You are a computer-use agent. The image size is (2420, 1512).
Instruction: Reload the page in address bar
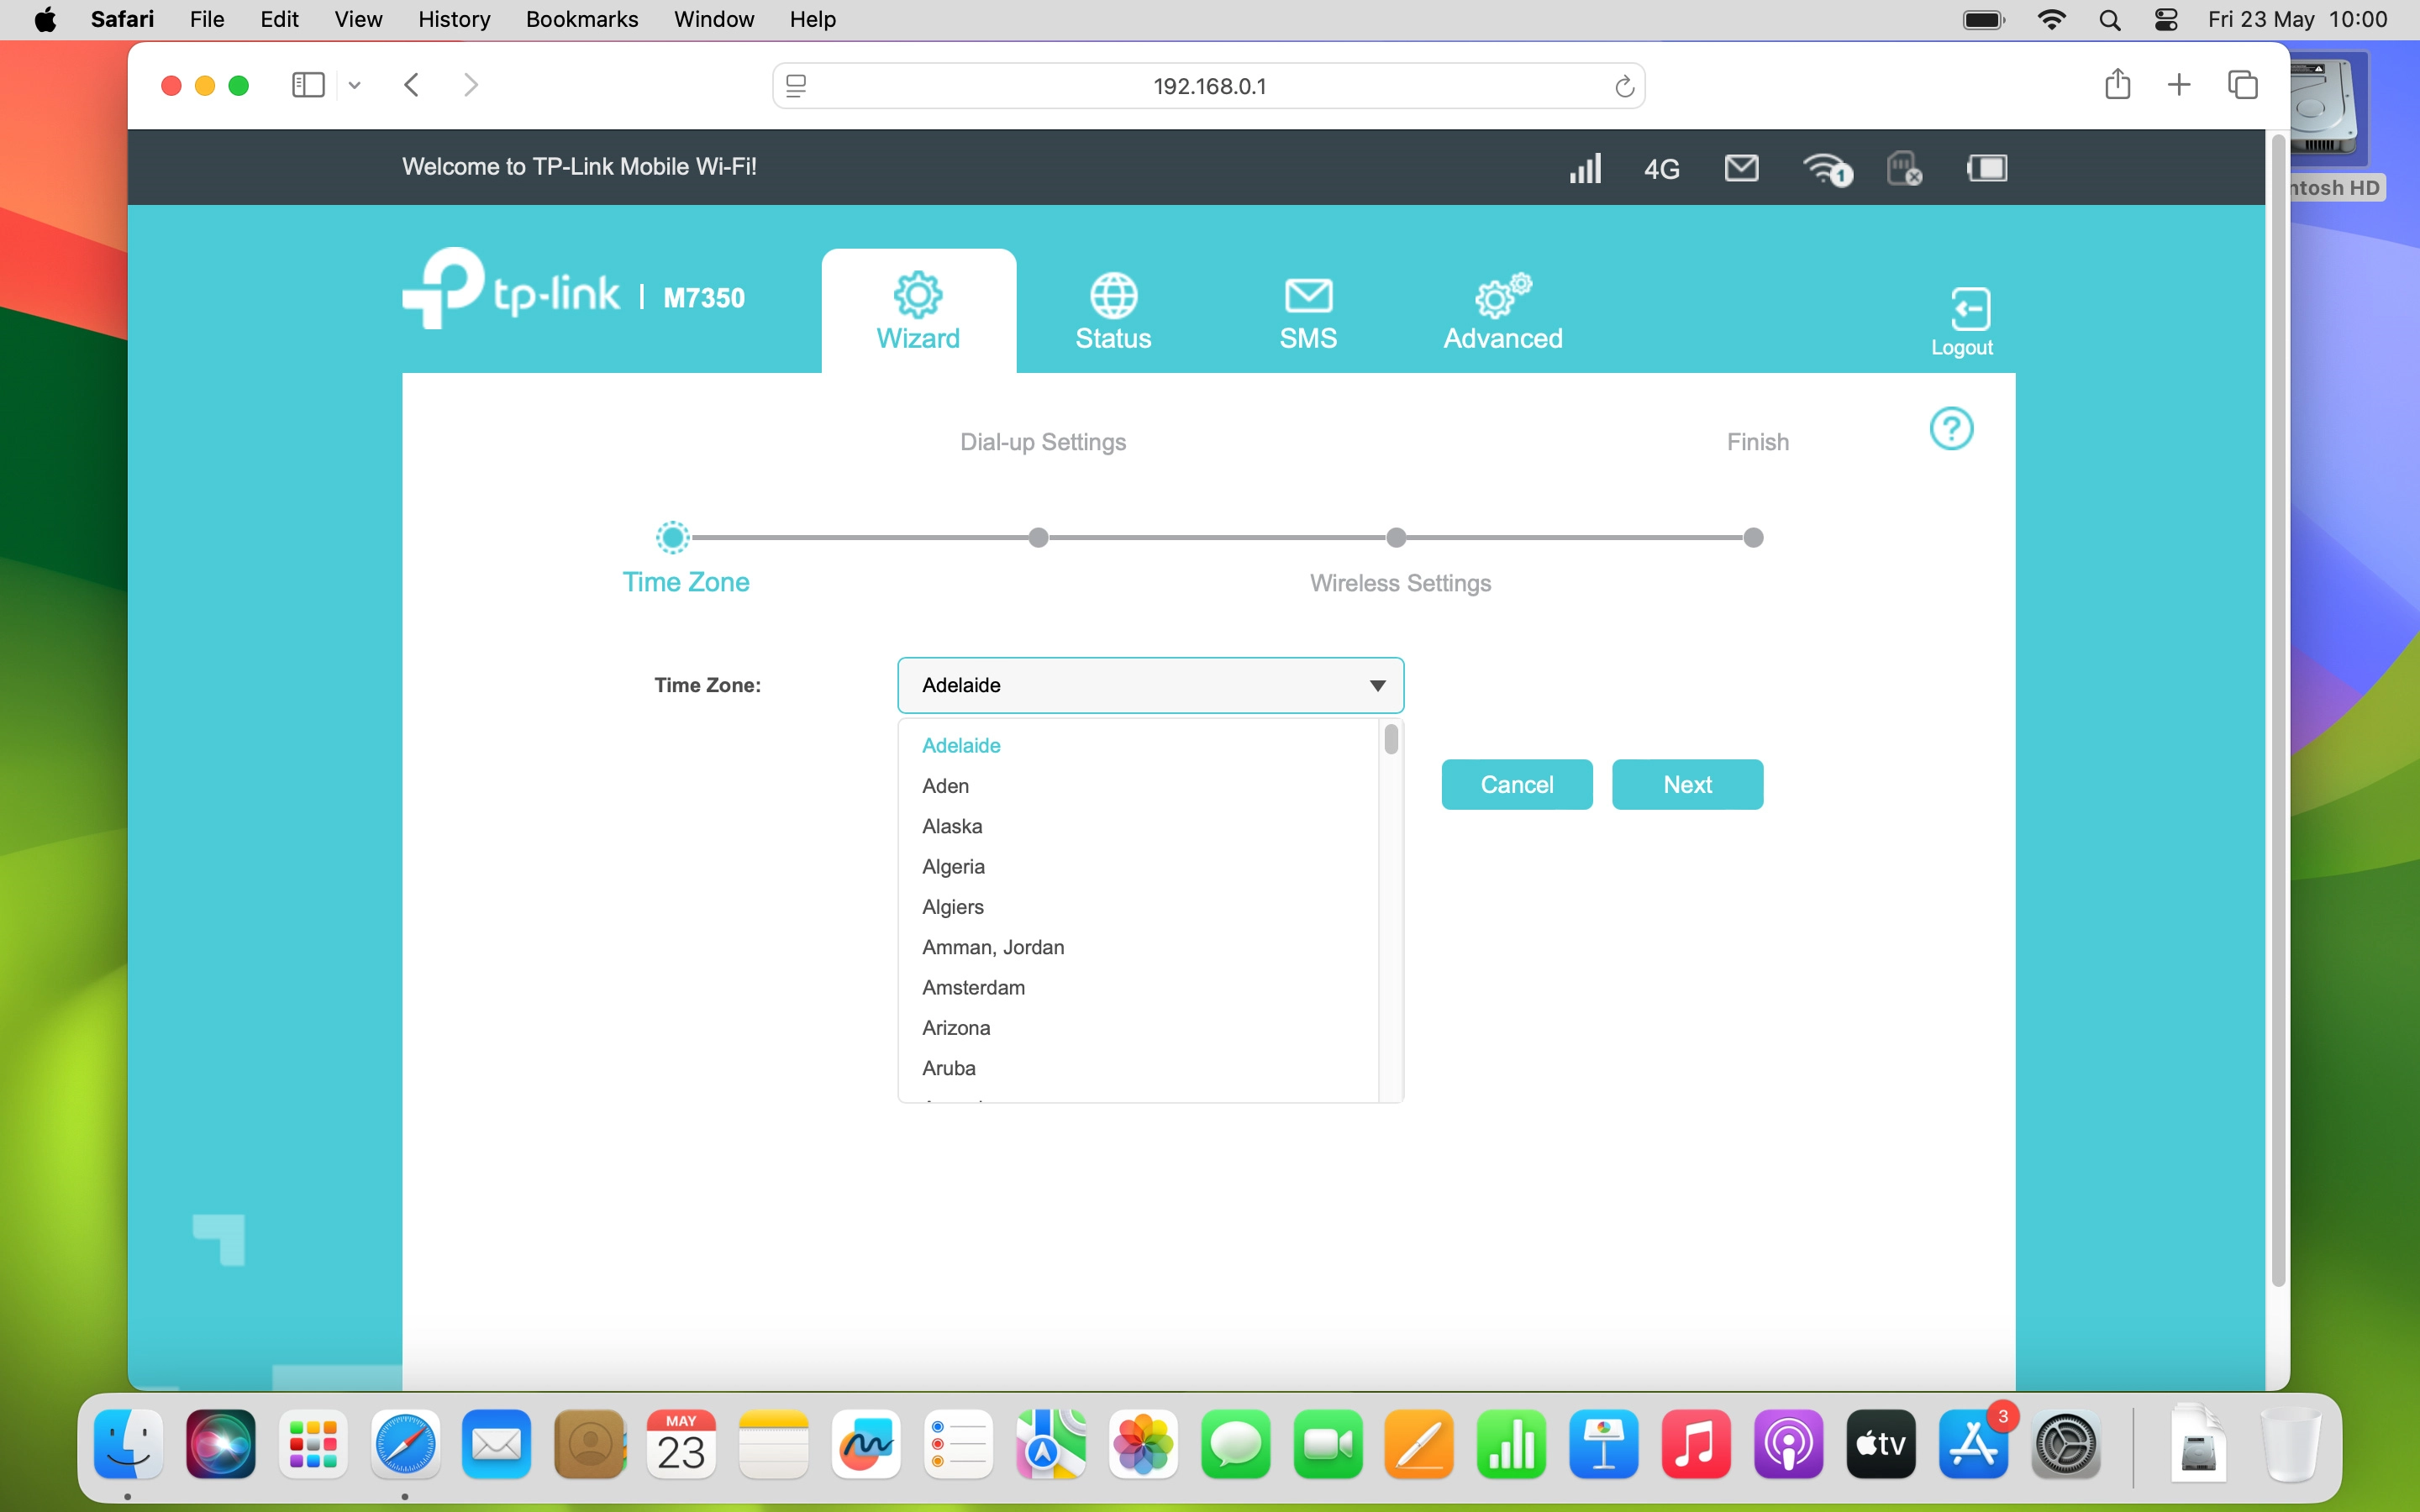(x=1624, y=87)
